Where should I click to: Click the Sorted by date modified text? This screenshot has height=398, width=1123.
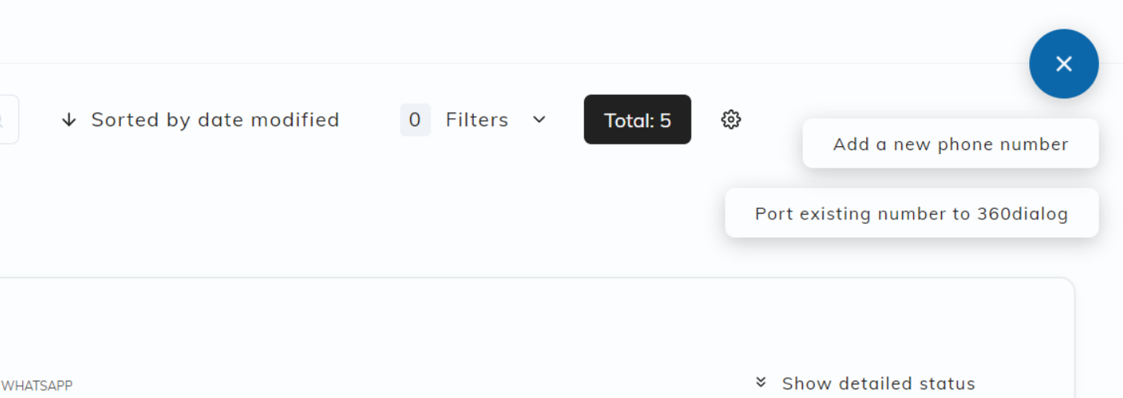(215, 120)
